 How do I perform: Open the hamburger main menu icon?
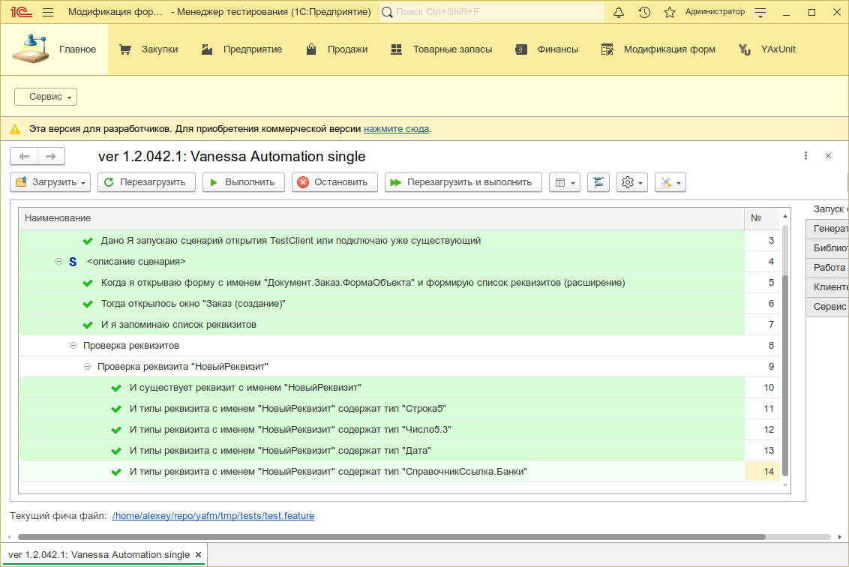click(x=48, y=12)
